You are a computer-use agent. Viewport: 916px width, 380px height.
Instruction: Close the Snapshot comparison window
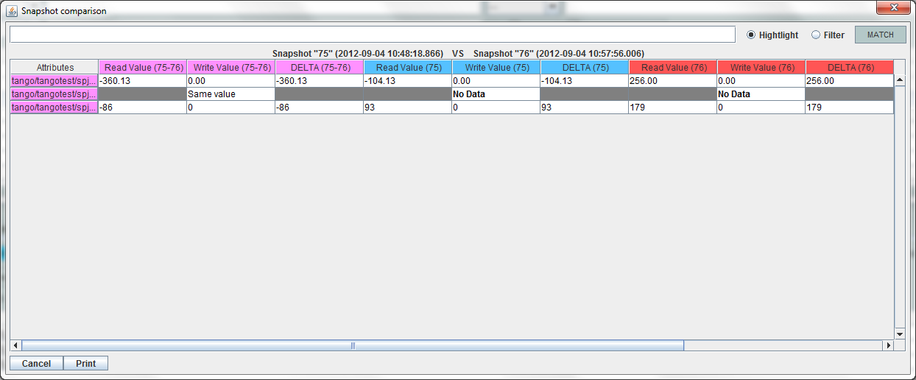[x=893, y=8]
